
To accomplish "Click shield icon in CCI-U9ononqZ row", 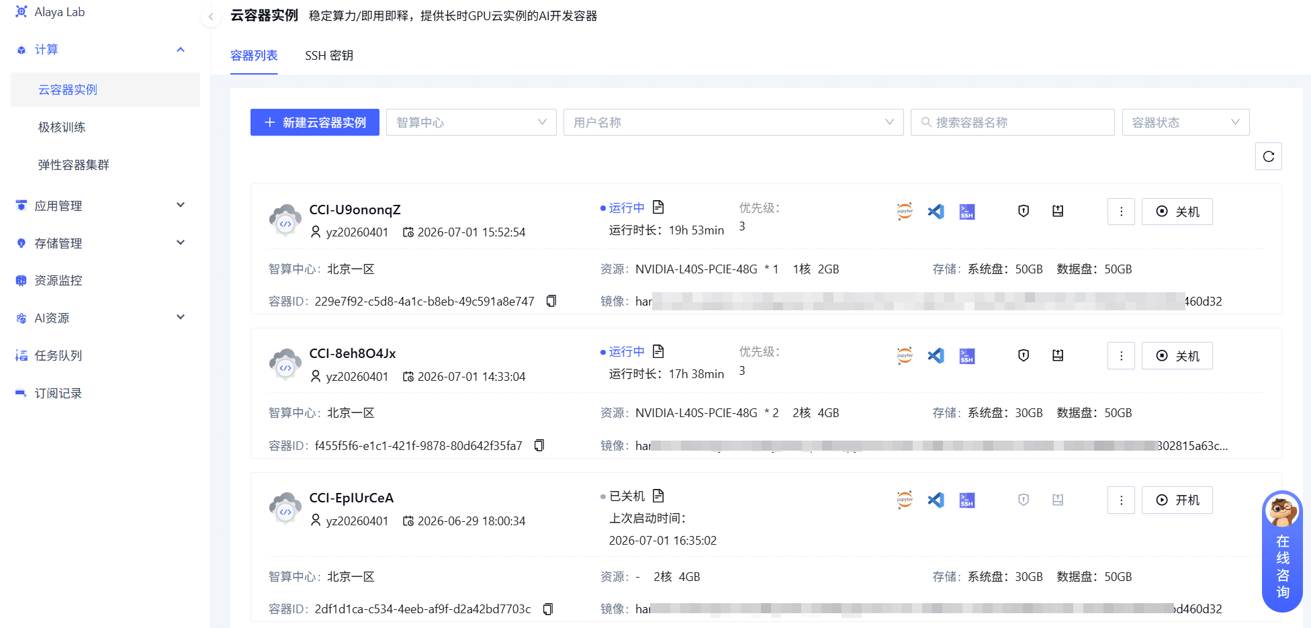I will point(1024,211).
